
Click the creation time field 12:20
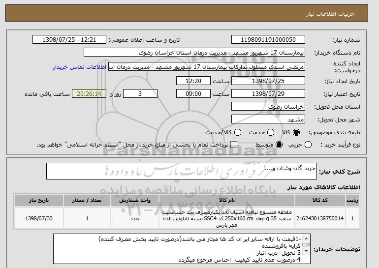pos(193,81)
